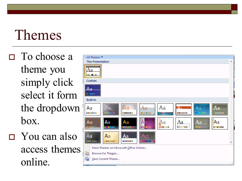Select the dark gray theme starting third row
Screen dimensions: 242x181
(x=93, y=138)
